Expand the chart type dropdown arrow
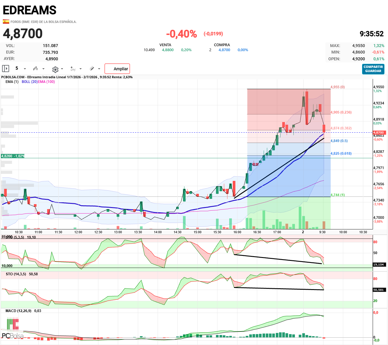388x345 pixels. coord(44,69)
